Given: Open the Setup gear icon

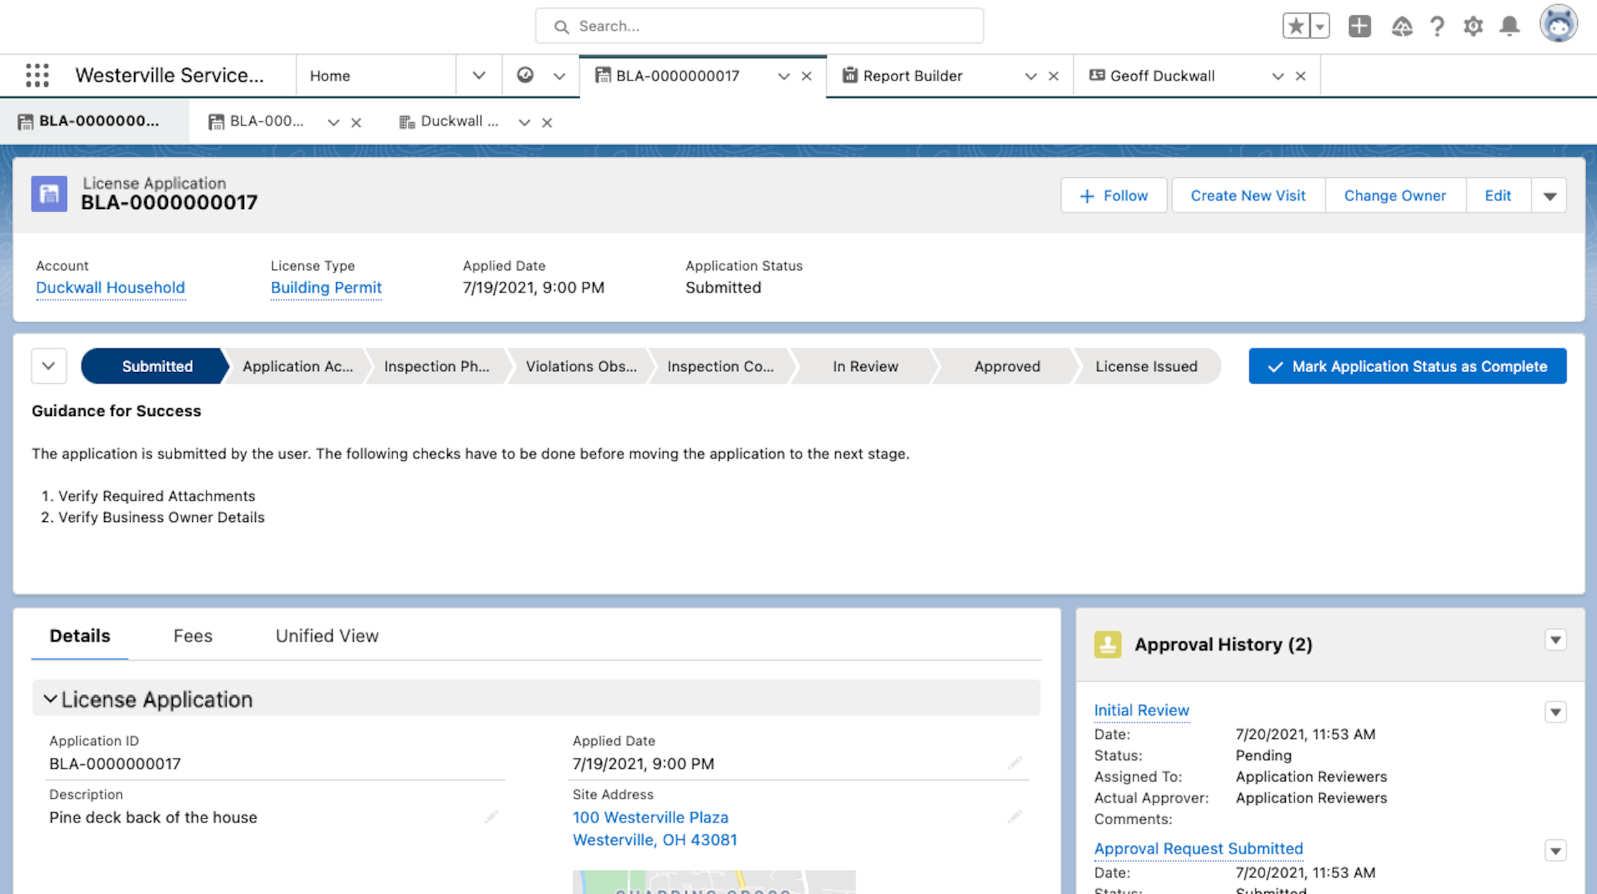Looking at the screenshot, I should click(x=1473, y=26).
